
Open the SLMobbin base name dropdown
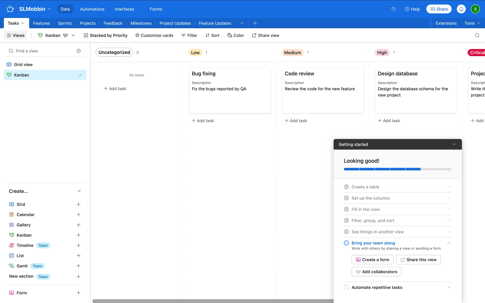[x=35, y=9]
